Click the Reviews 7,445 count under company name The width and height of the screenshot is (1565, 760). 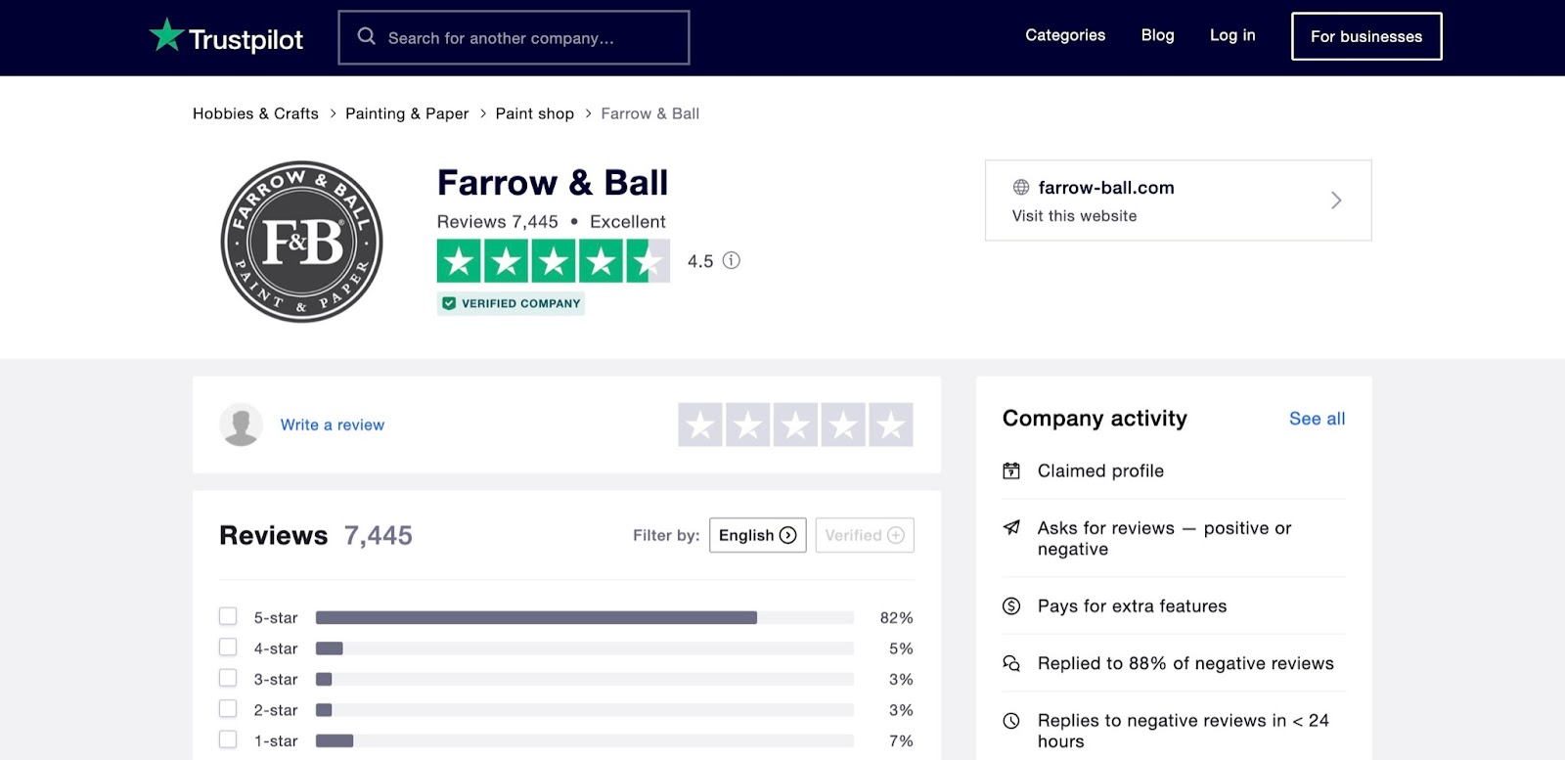498,222
